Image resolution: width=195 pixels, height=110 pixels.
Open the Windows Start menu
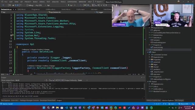click(44, 108)
